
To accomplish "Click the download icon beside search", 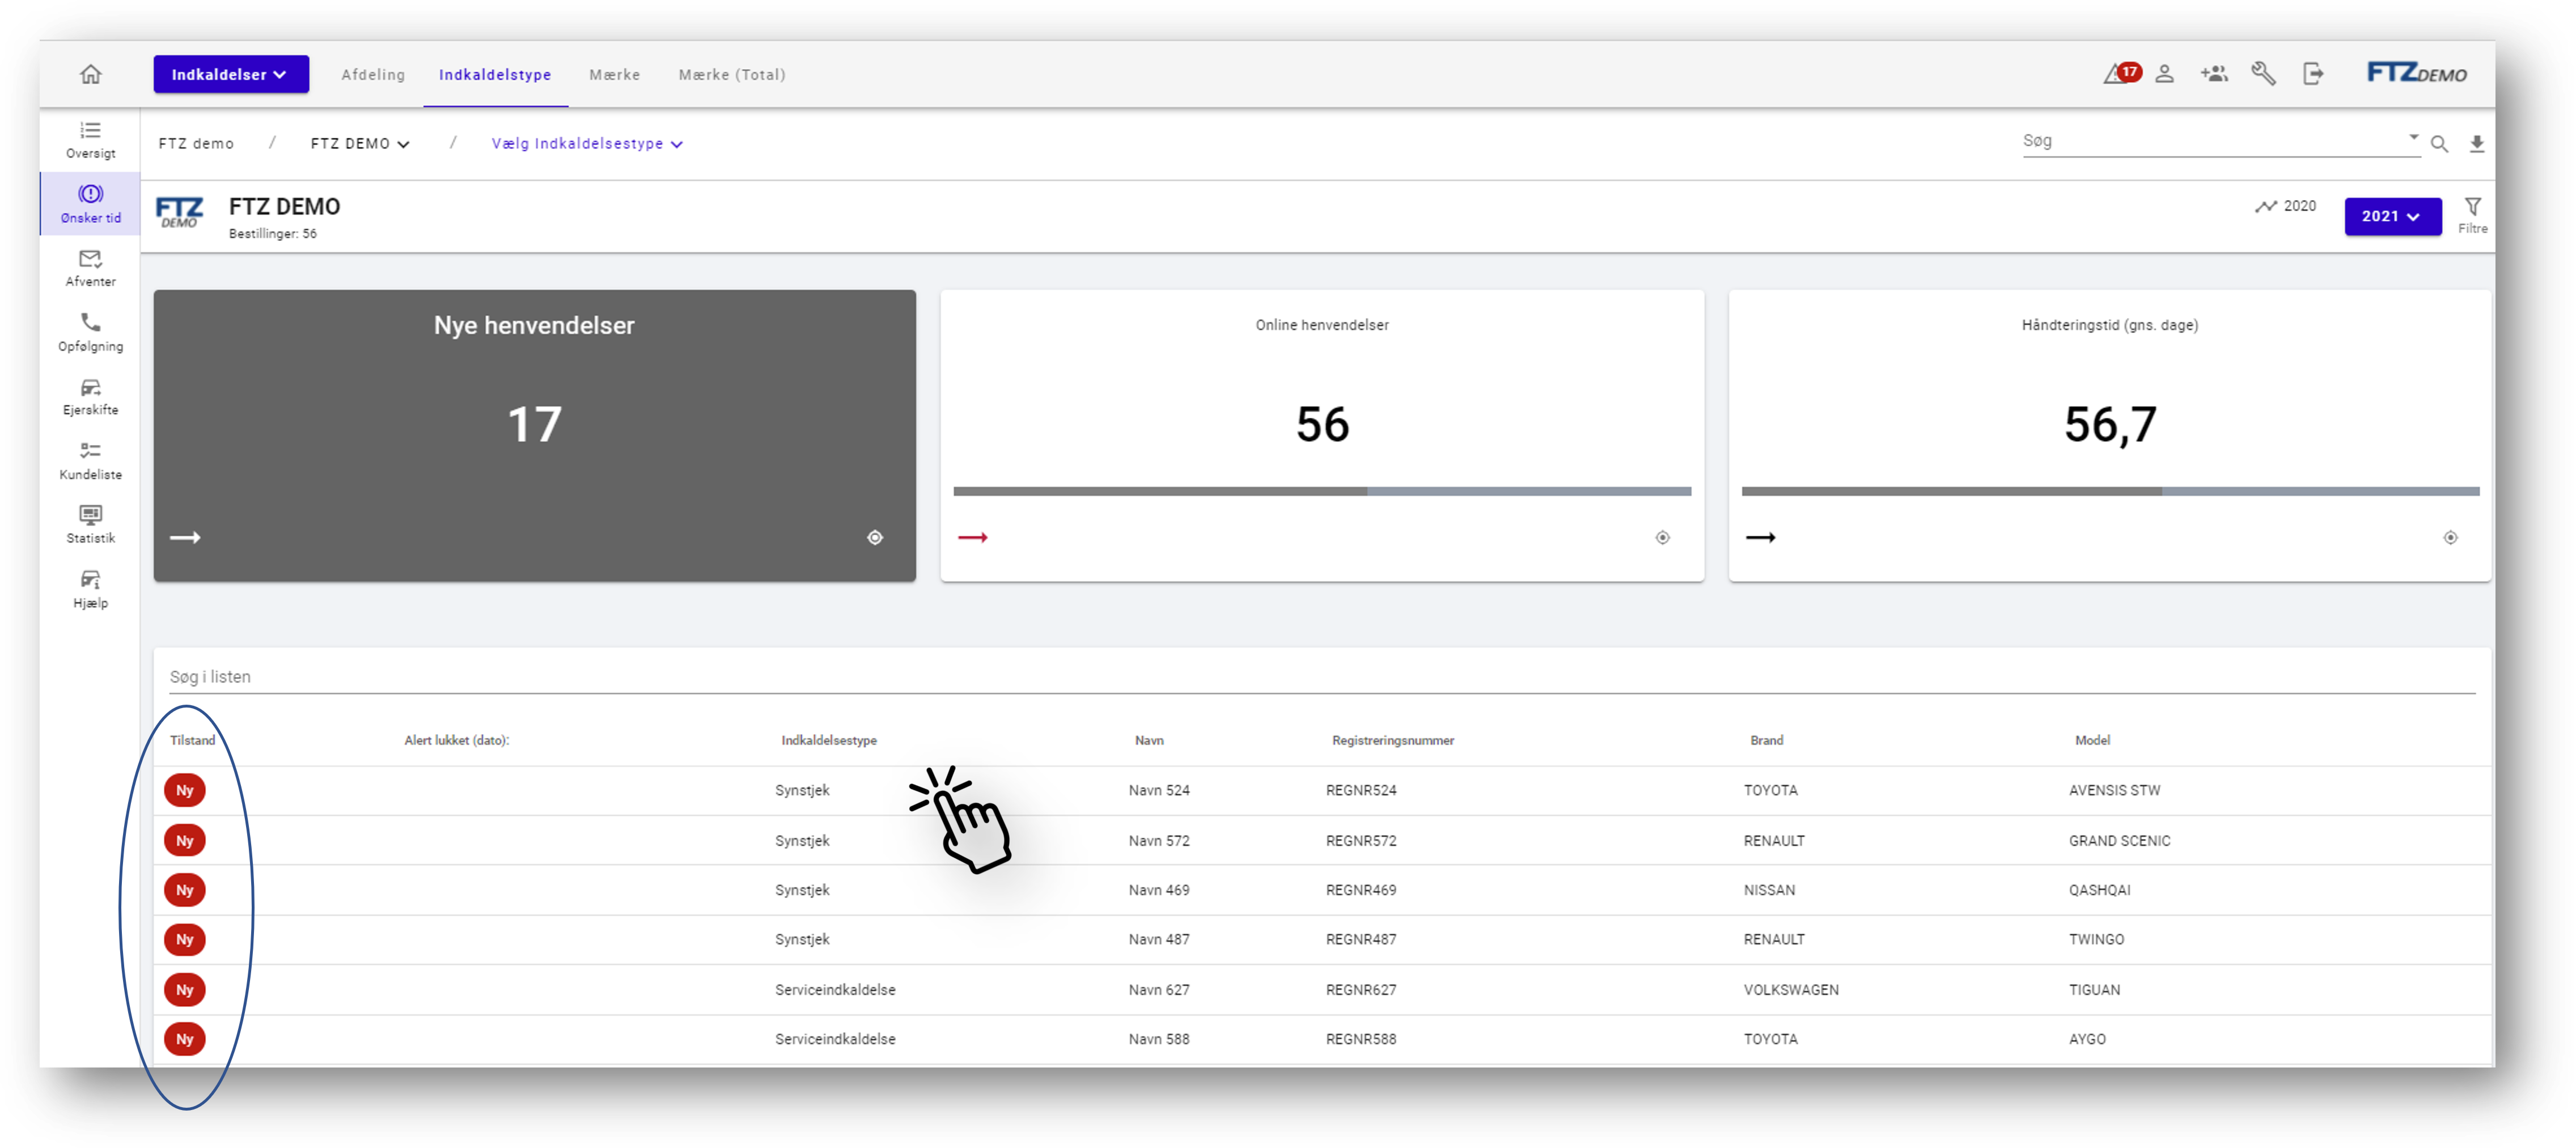I will click(2477, 144).
